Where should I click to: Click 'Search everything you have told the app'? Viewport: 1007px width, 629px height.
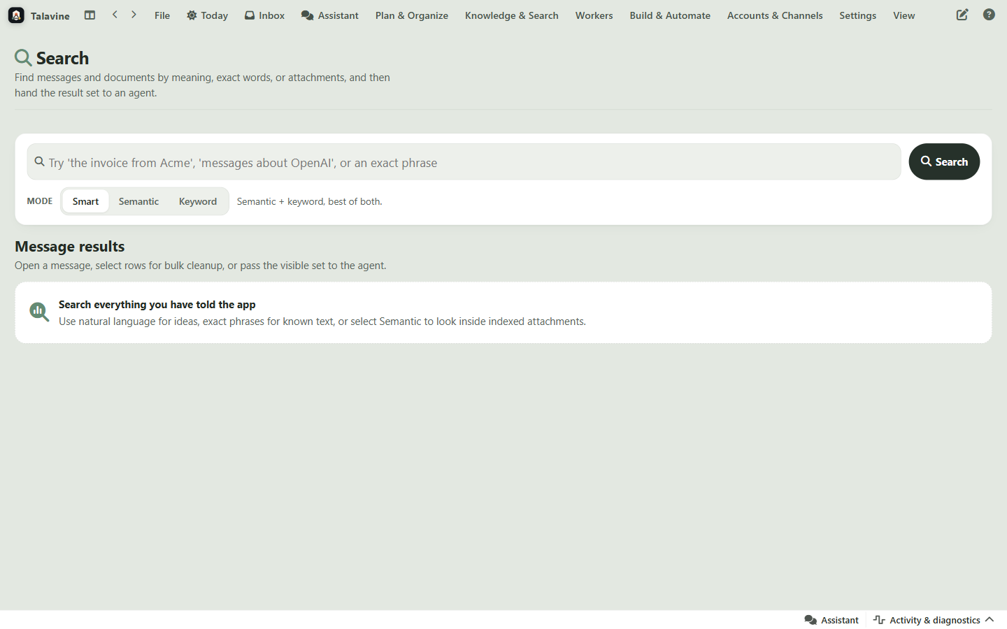pos(157,305)
